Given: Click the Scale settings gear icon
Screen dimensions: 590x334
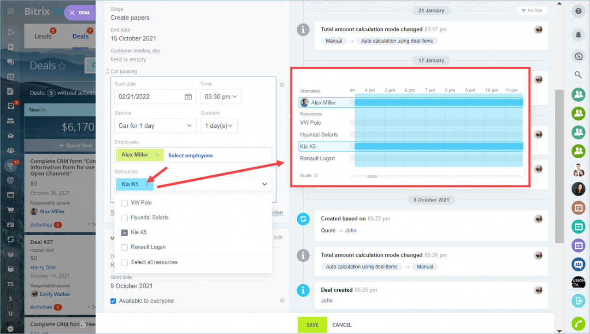Looking at the screenshot, I should [x=316, y=176].
